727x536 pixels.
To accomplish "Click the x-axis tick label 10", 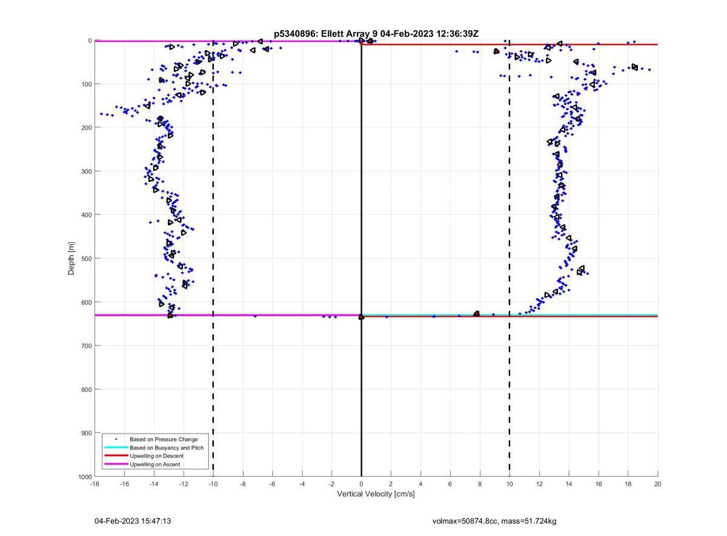I will pyautogui.click(x=510, y=484).
